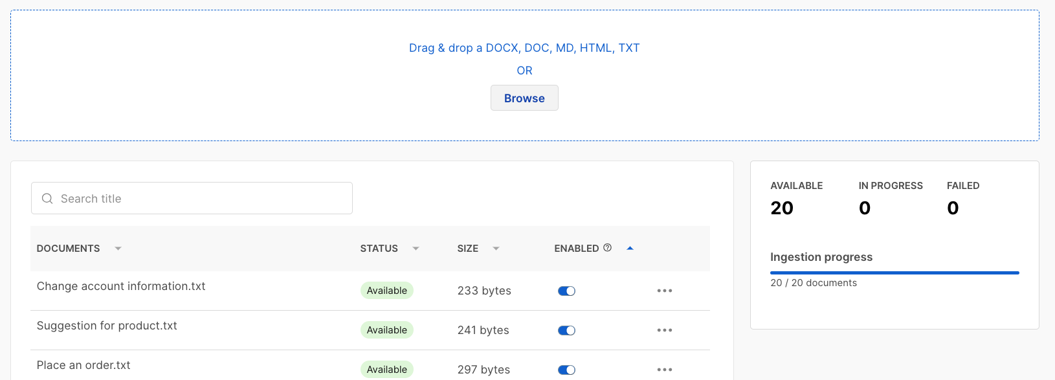1055x380 pixels.
Task: Open more options for Suggestion for product.txt
Action: 664,330
